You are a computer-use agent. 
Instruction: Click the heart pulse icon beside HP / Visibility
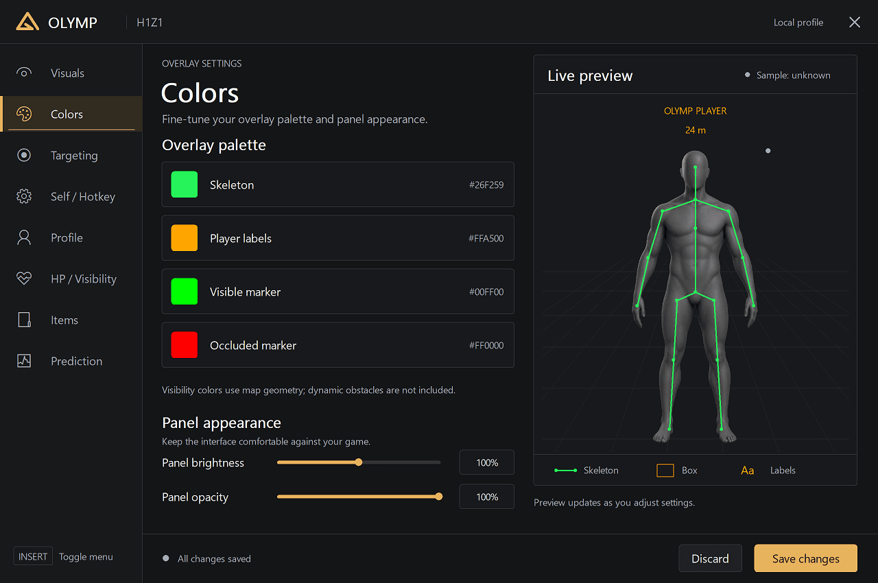[24, 278]
